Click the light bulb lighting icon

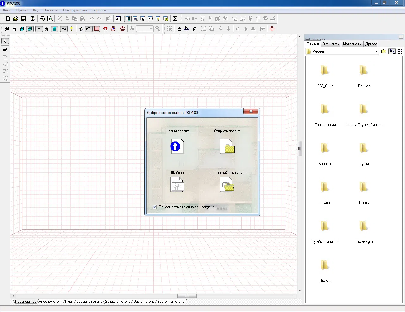pos(72,29)
